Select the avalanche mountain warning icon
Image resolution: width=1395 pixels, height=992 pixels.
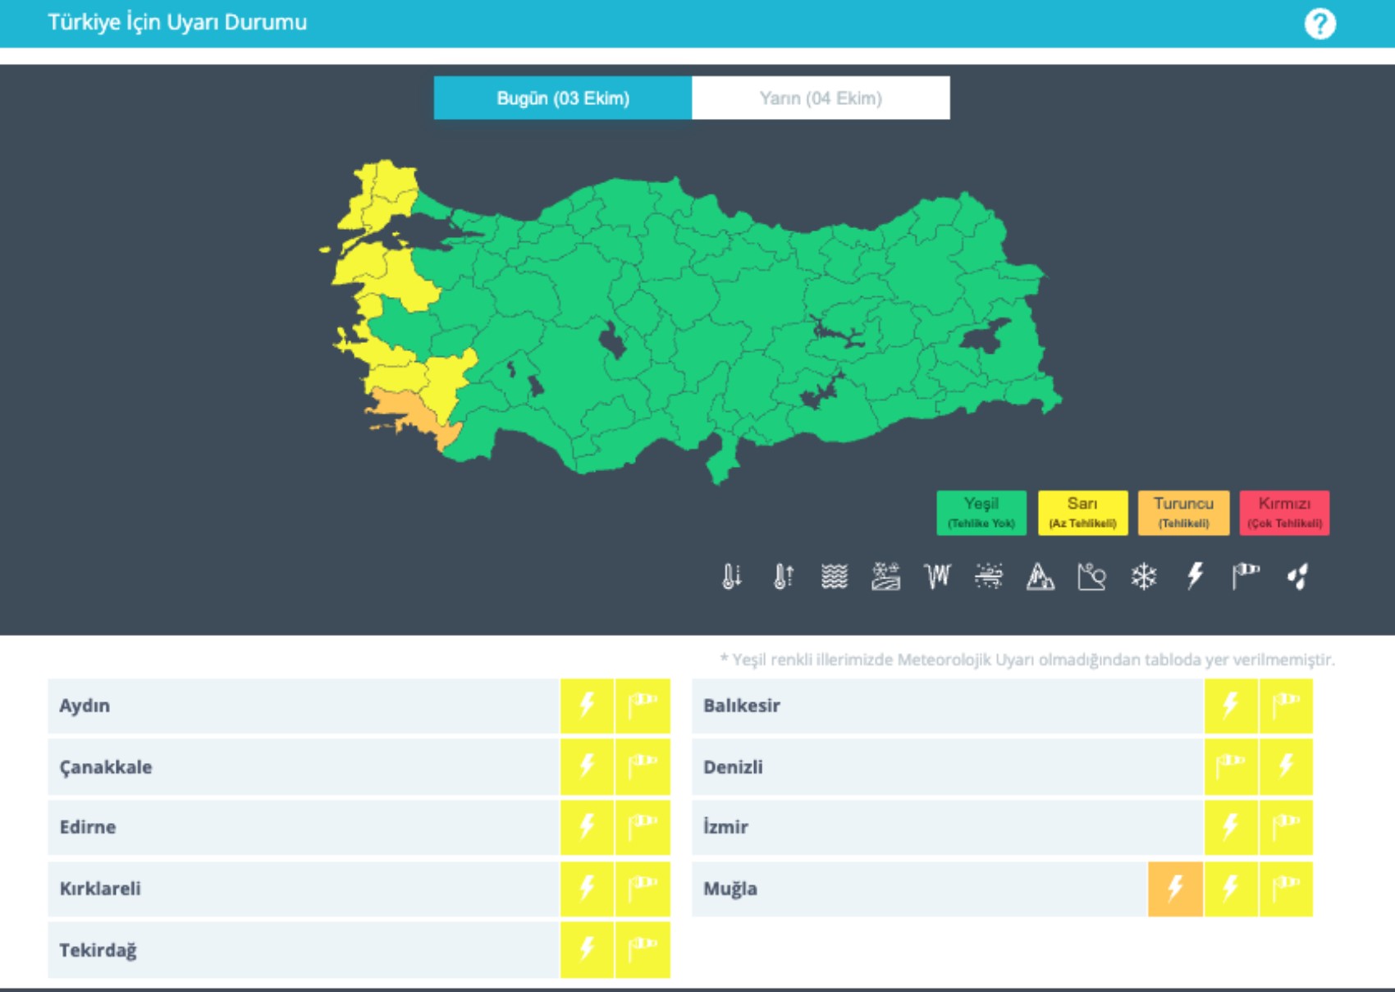point(1041,577)
